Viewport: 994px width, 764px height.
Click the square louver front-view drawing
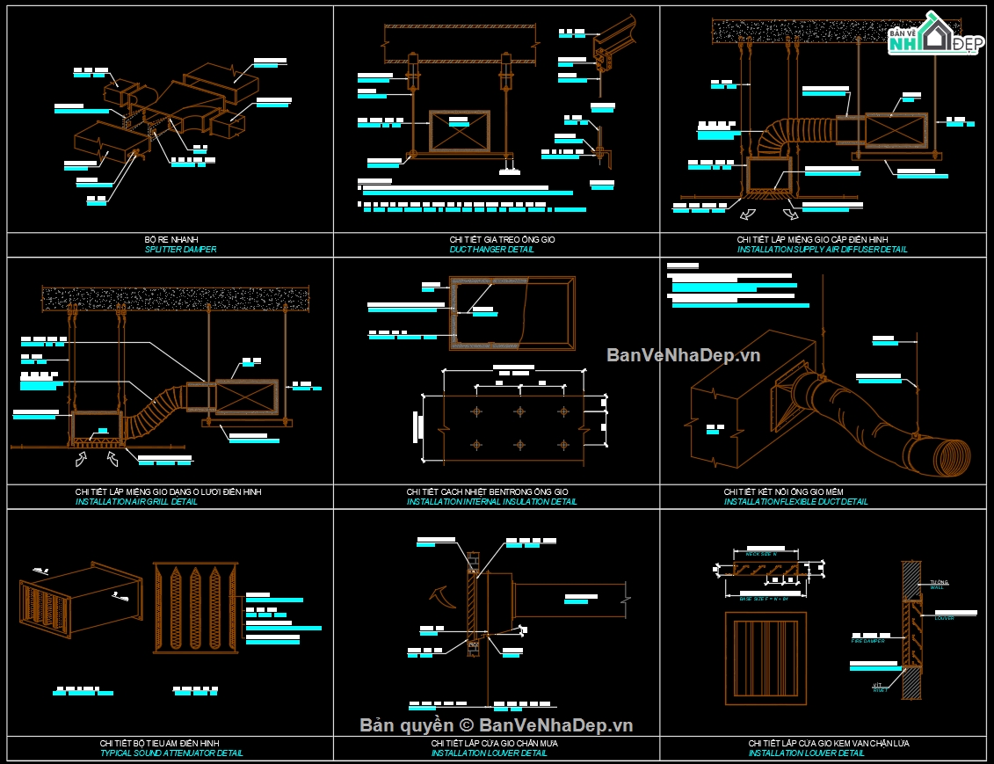[x=765, y=658]
